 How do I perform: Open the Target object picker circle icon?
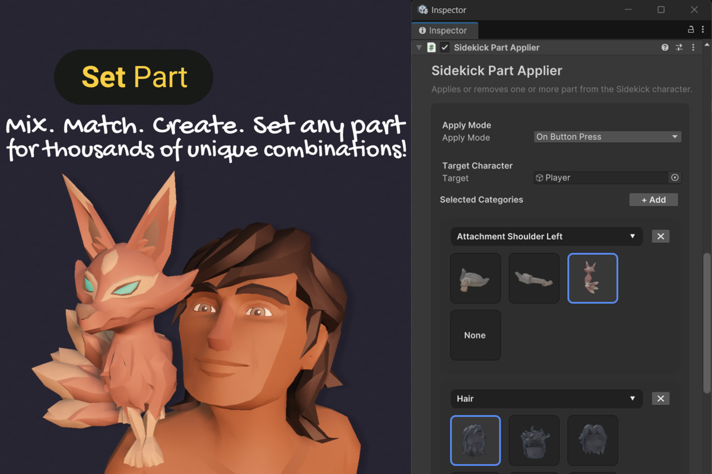(x=675, y=177)
